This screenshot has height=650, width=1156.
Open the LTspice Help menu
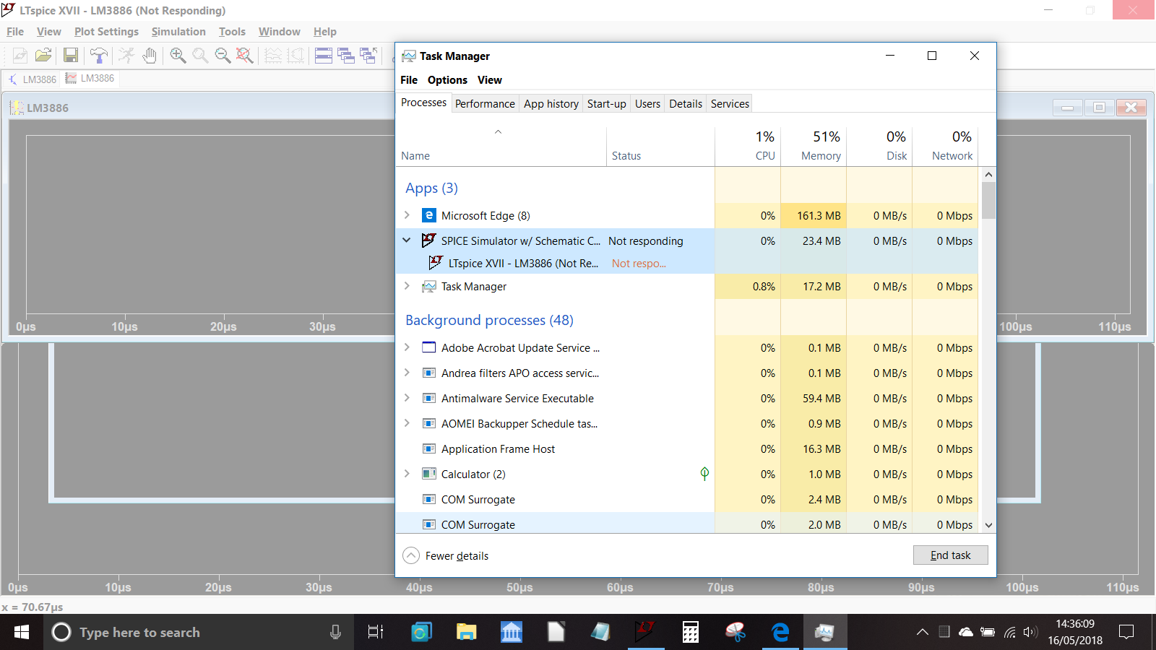tap(325, 32)
